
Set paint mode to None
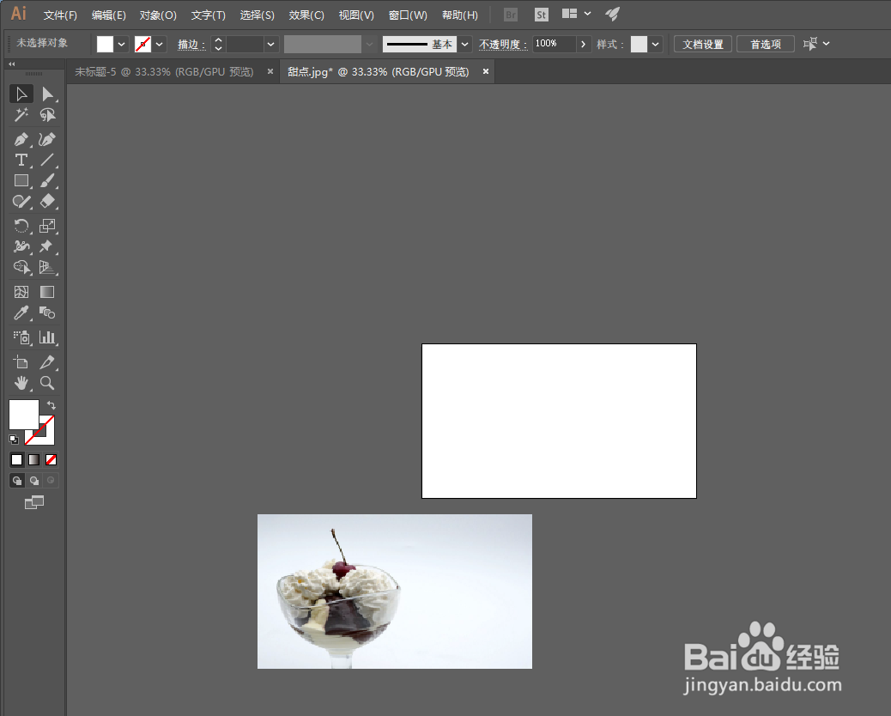click(x=52, y=459)
